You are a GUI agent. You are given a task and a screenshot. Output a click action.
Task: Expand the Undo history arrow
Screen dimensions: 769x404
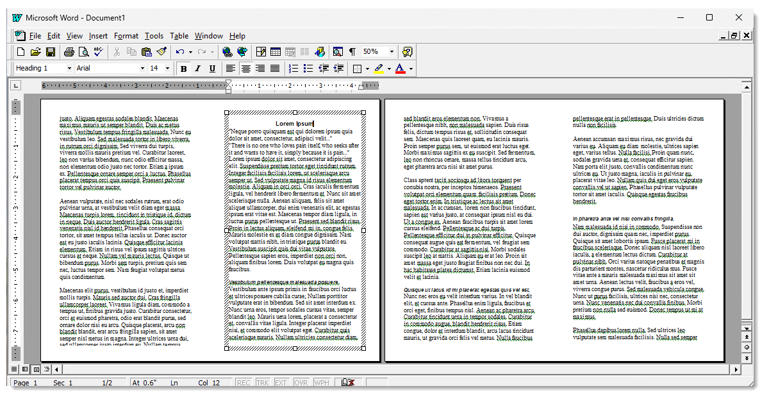[191, 52]
